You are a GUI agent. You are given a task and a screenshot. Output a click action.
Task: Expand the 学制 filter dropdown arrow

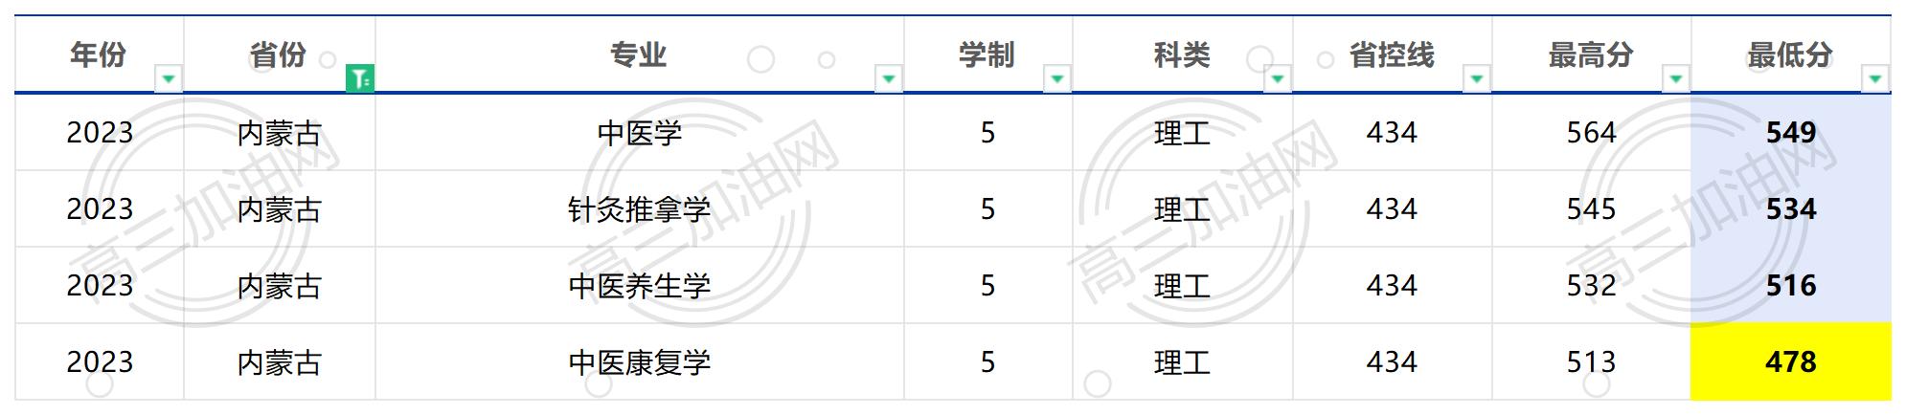point(1057,78)
